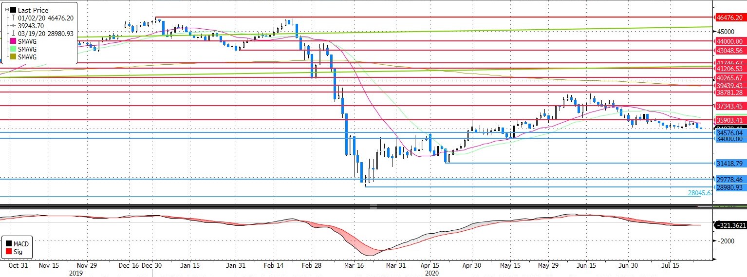The width and height of the screenshot is (747, 277).
Task: Click the average marker icon in legend
Action: click(x=14, y=26)
